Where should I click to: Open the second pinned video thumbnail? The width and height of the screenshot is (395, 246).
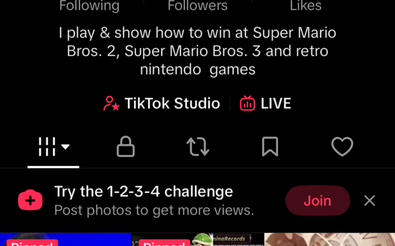pos(197,240)
